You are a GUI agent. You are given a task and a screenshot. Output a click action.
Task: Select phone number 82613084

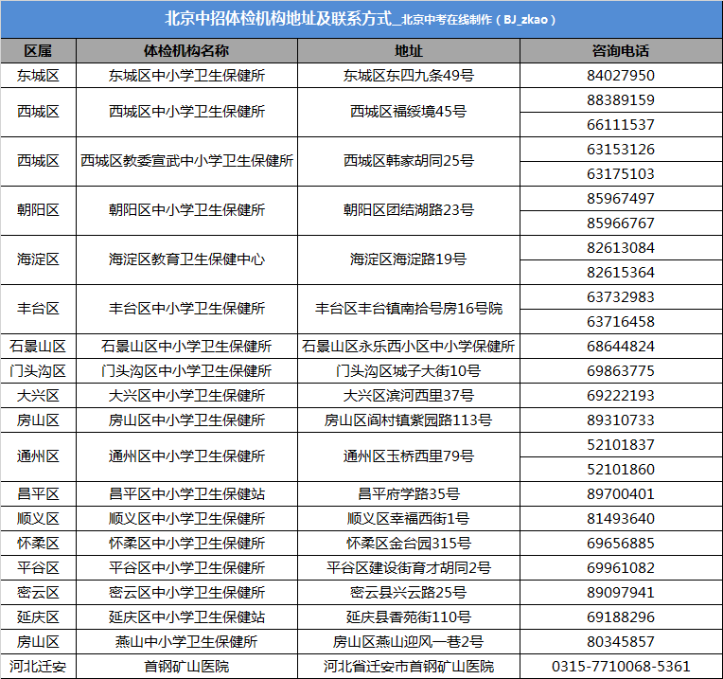pyautogui.click(x=621, y=248)
